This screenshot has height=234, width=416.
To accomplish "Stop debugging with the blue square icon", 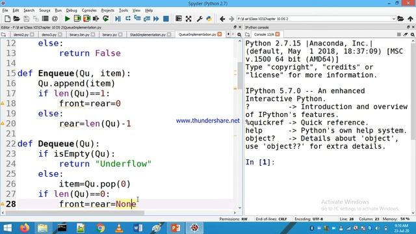I will [166, 19].
